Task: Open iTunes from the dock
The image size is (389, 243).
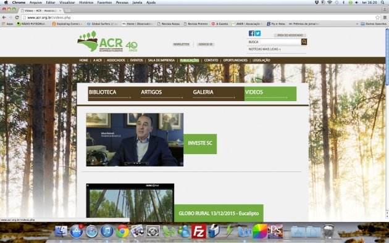Action: pos(107,231)
